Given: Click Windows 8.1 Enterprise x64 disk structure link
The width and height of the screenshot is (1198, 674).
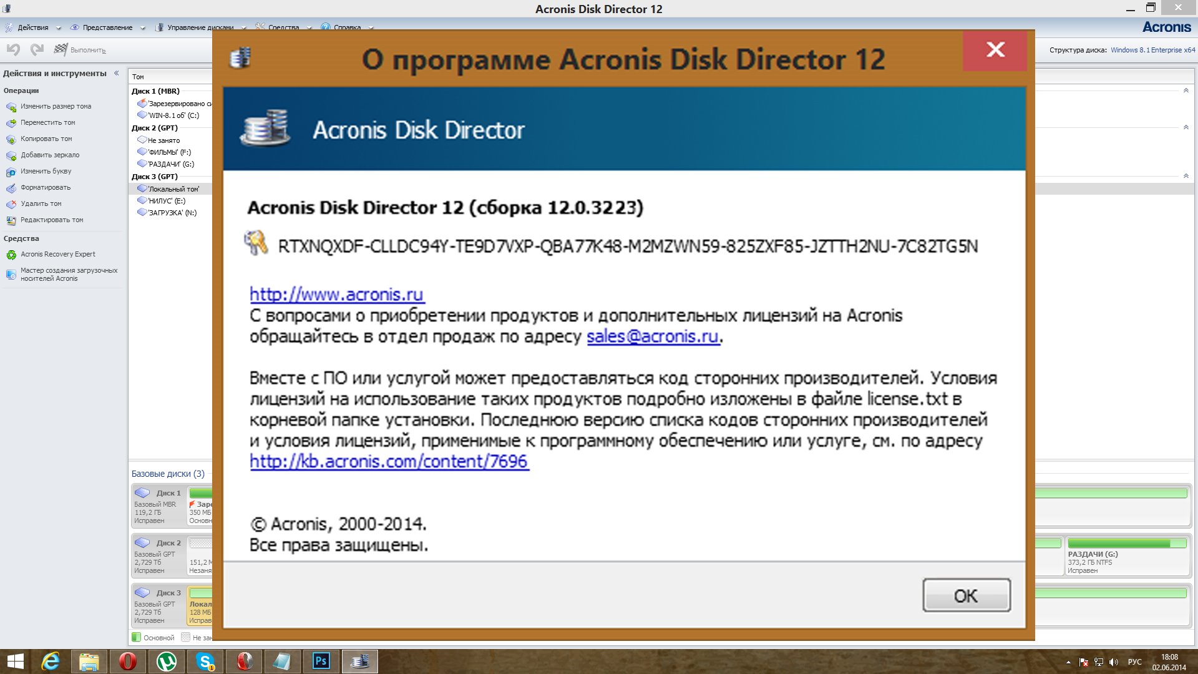Looking at the screenshot, I should click(1152, 50).
